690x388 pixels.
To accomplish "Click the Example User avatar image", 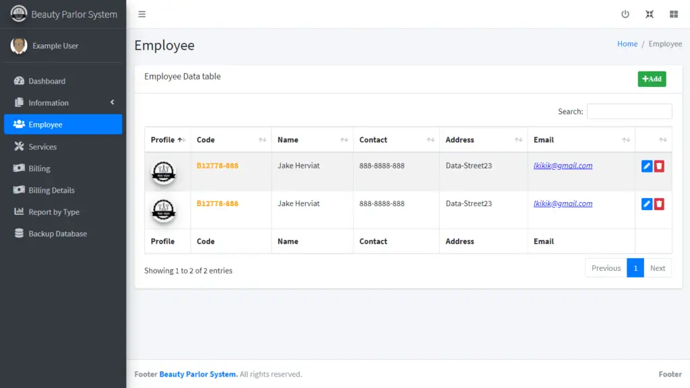I will [19, 45].
